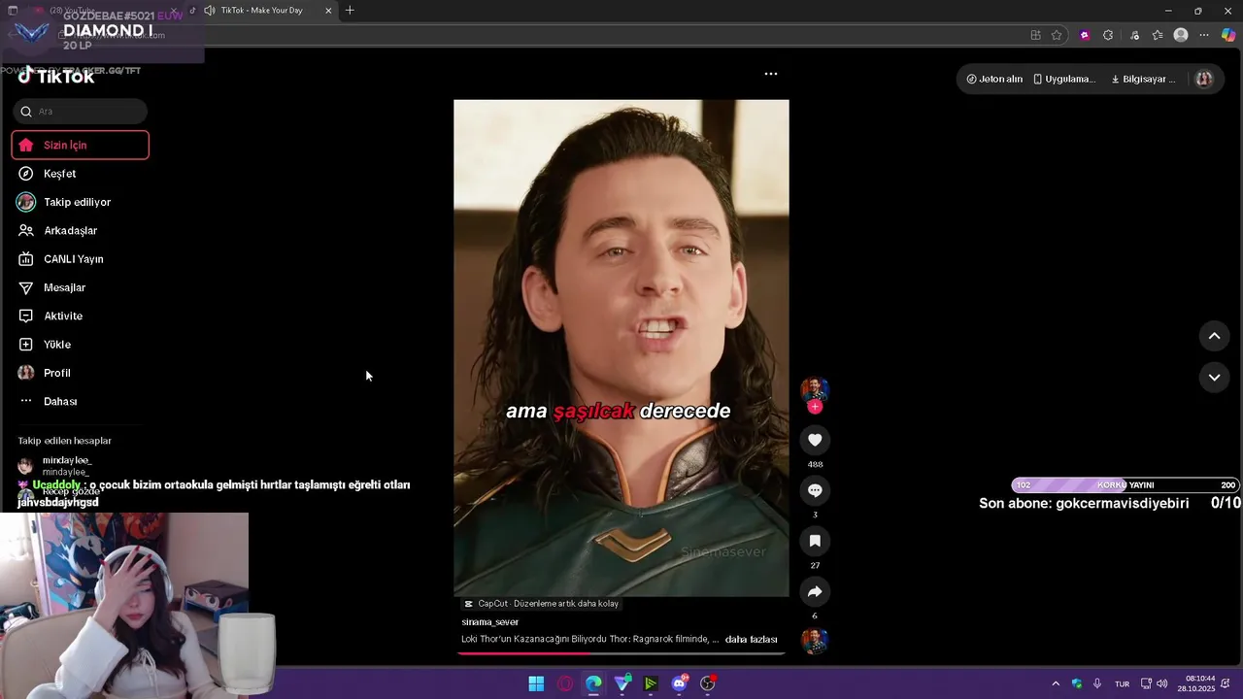Open browser Settings and more menu

pos(1204,35)
